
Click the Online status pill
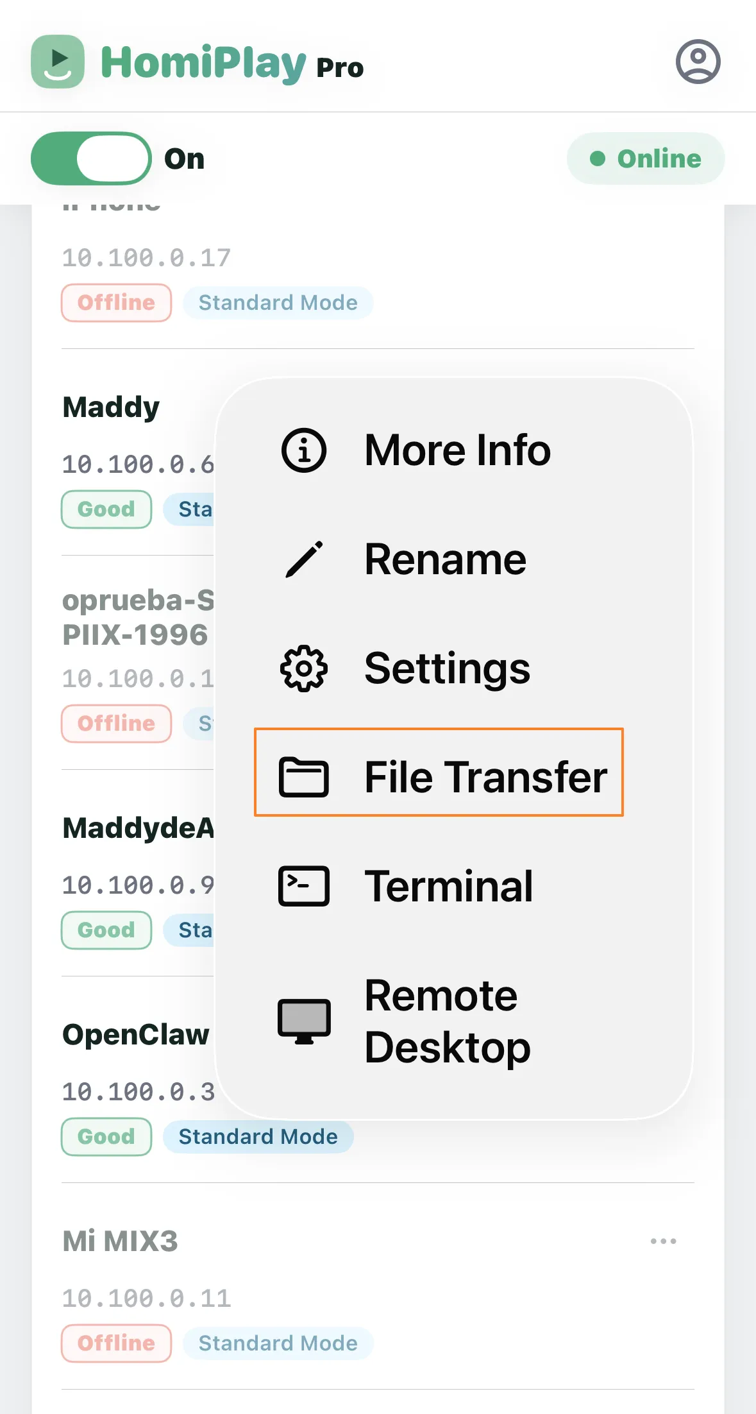pyautogui.click(x=646, y=158)
